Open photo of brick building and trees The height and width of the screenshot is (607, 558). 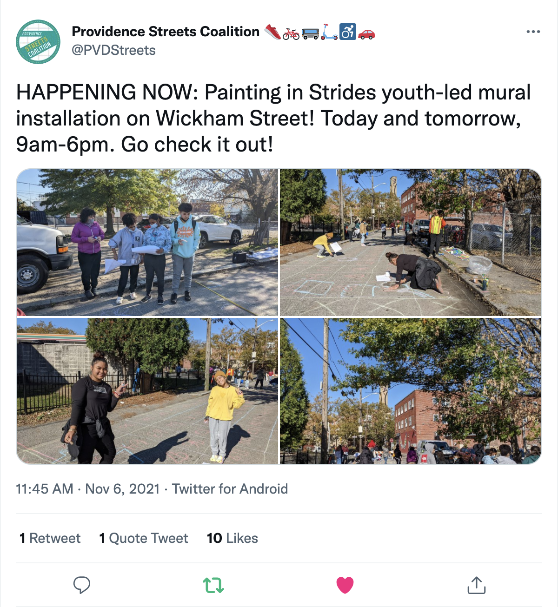coord(411,391)
